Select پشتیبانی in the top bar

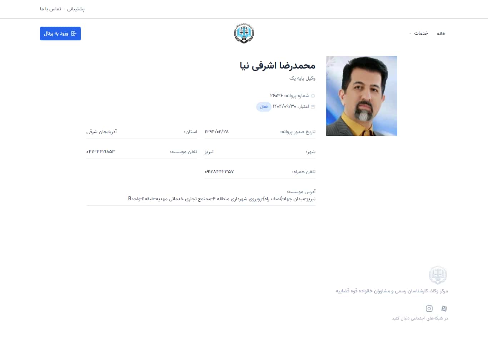[75, 9]
